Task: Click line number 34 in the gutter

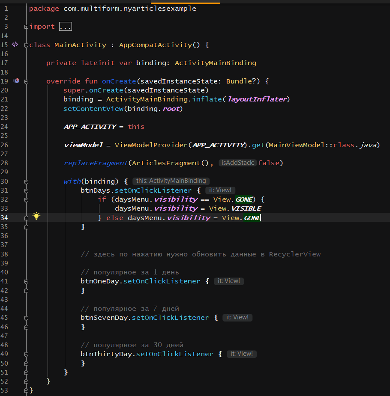Action: (4, 218)
